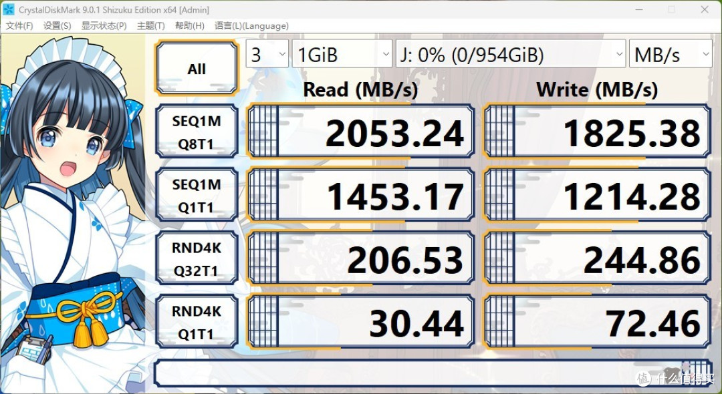Viewport: 722px width, 394px height.
Task: Open the 语言(L)(Language) menu
Action: point(251,26)
